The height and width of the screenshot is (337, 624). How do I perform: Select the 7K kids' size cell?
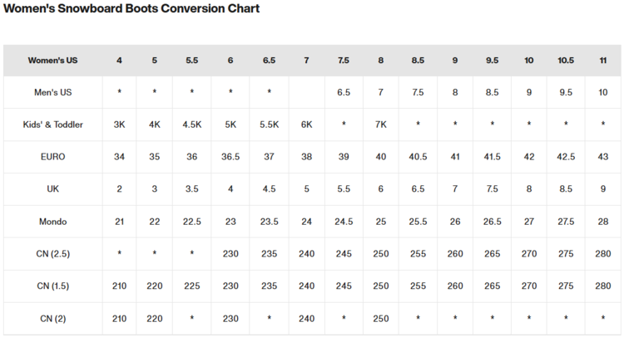click(x=381, y=125)
